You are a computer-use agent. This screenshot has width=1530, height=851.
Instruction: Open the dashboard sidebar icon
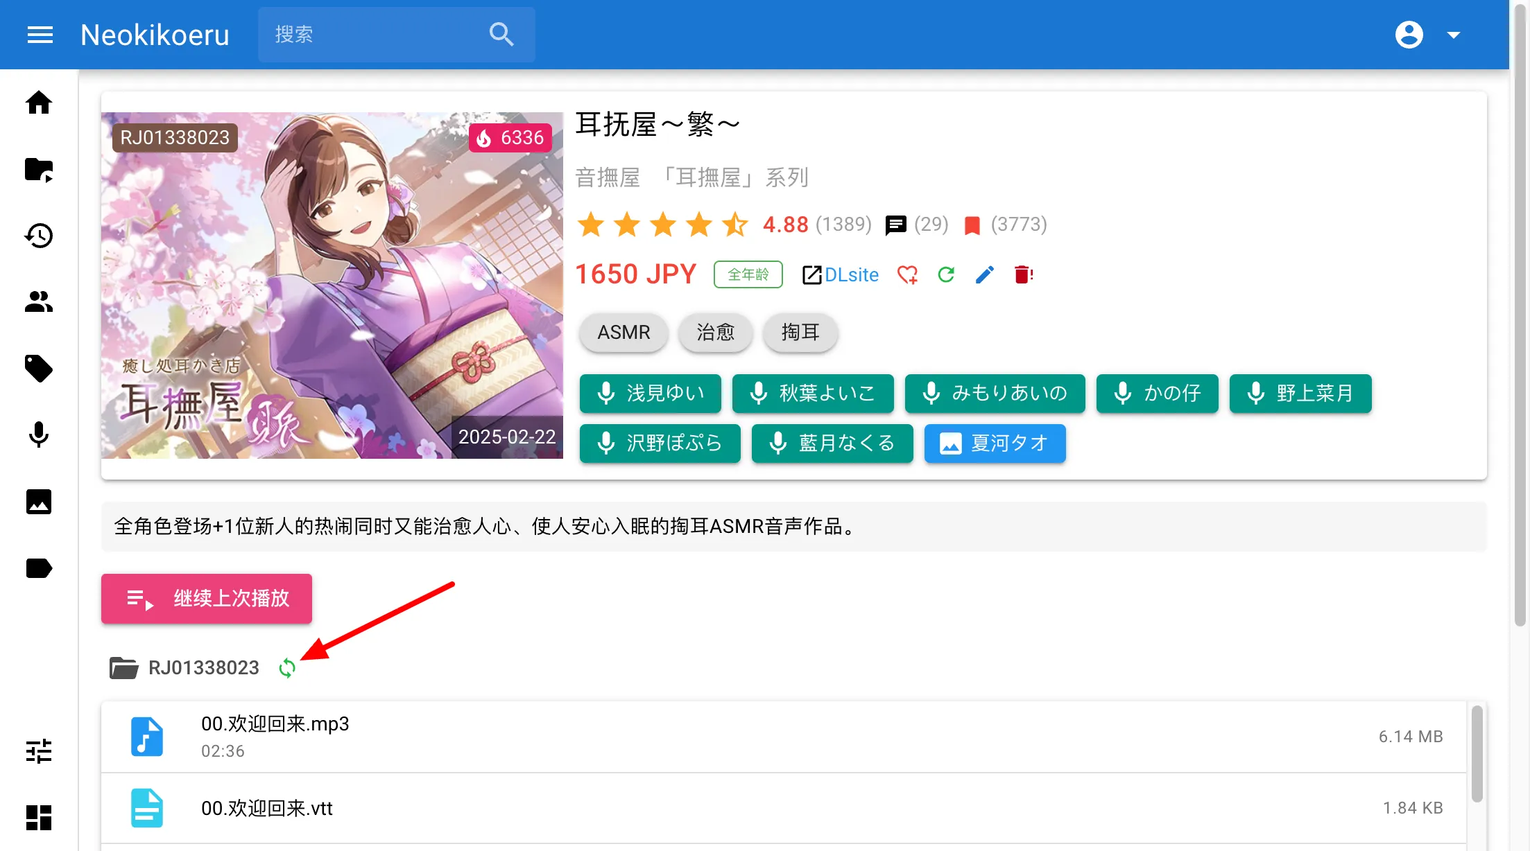click(x=39, y=818)
